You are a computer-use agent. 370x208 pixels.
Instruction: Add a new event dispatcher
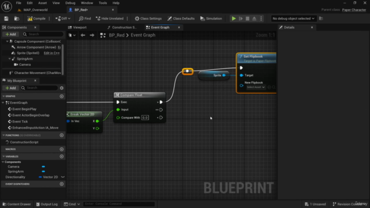tap(62, 184)
